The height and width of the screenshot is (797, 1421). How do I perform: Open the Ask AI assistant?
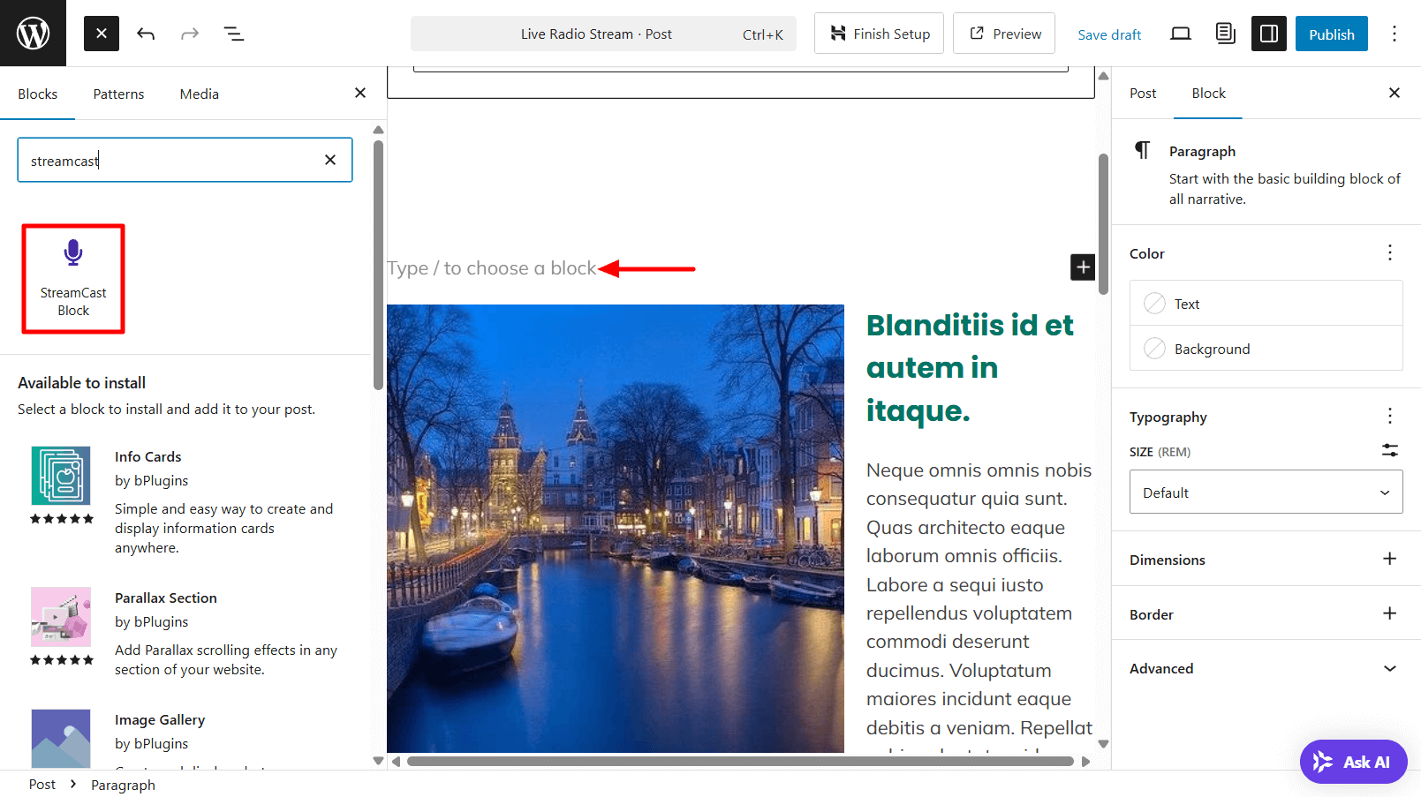(x=1353, y=762)
